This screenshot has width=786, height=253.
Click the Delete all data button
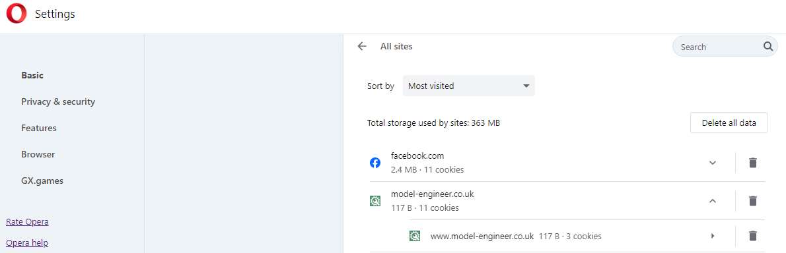pos(729,123)
